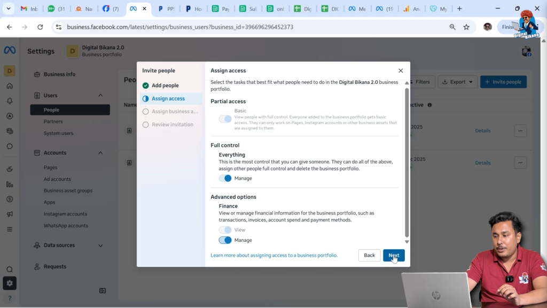Expand the Data sources section
547x308 pixels.
coord(100,245)
